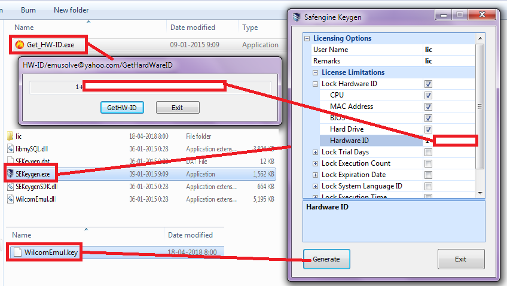The image size is (507, 286).
Task: Expand the Lock Execution Count node
Action: [x=315, y=163]
